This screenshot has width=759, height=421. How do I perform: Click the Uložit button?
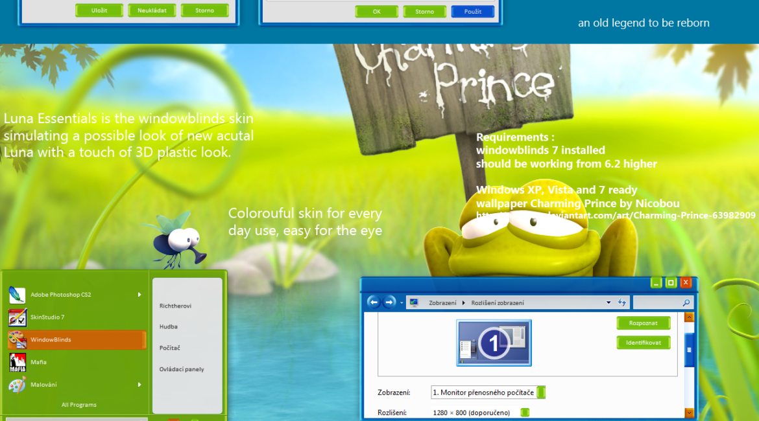click(x=99, y=10)
